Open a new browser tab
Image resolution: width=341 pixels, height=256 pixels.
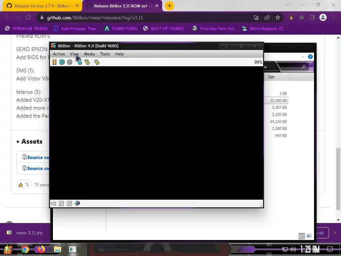170,6
